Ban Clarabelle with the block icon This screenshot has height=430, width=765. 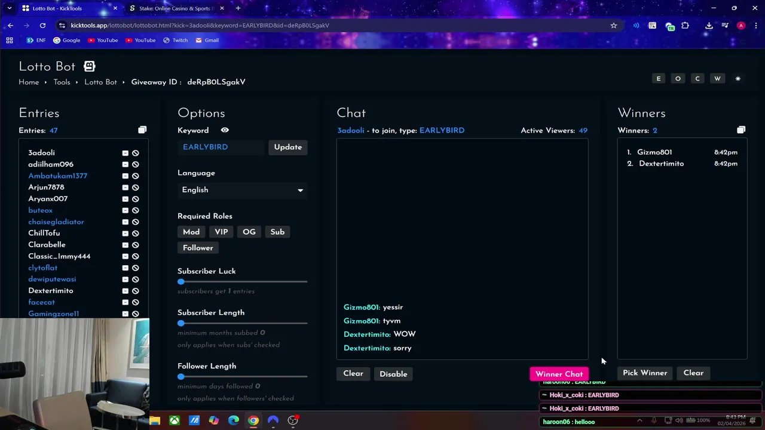pos(136,245)
